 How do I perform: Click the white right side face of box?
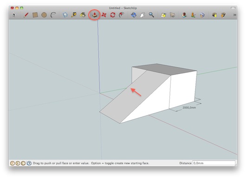(183, 89)
